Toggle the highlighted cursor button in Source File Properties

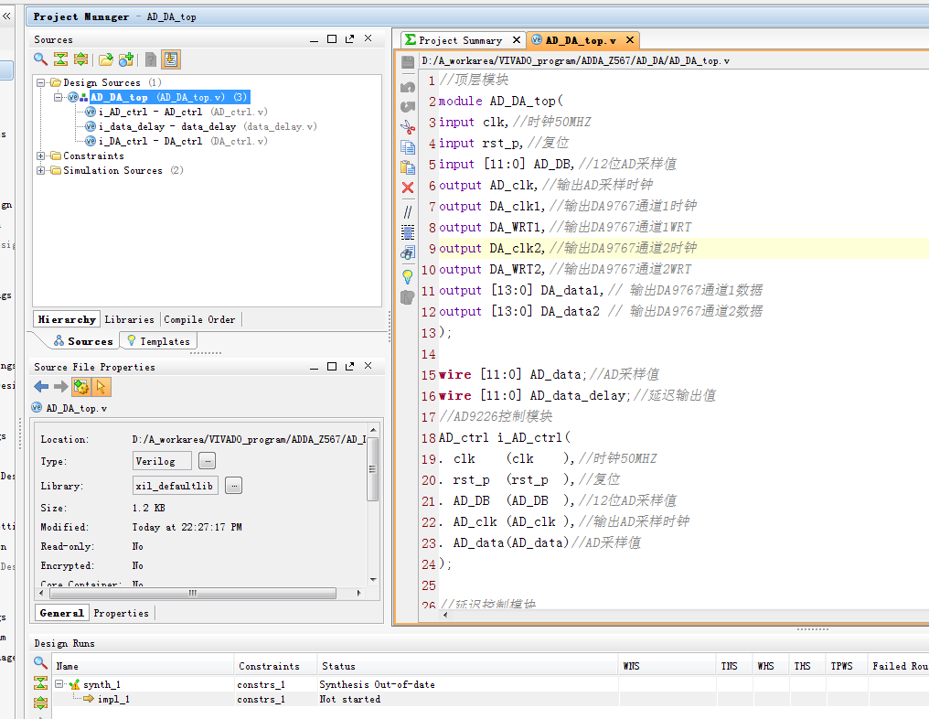pos(101,387)
